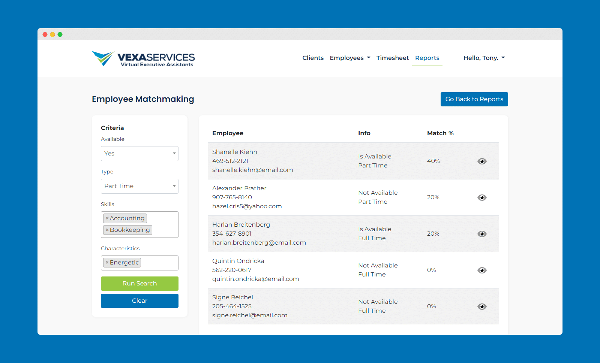Screen dimensions: 600x363
Task: Select email shanelle.kiehn@email.com
Action: (252, 170)
